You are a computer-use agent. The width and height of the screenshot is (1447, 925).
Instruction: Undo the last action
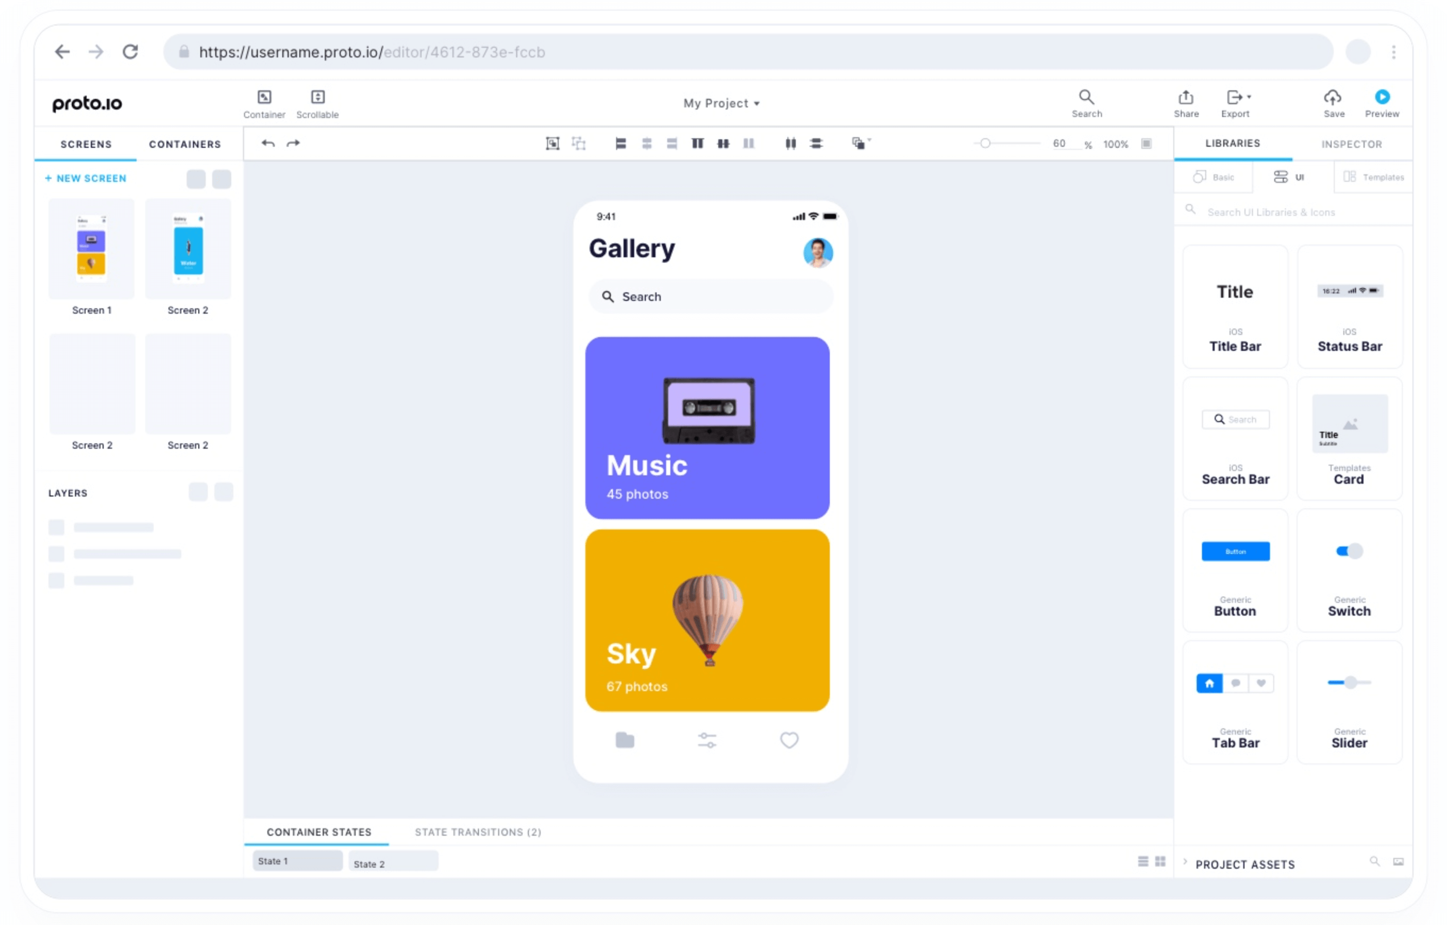(x=268, y=144)
